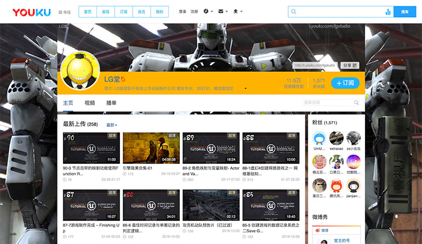Open the Youku home logo
This screenshot has width=422, height=244.
[31, 12]
